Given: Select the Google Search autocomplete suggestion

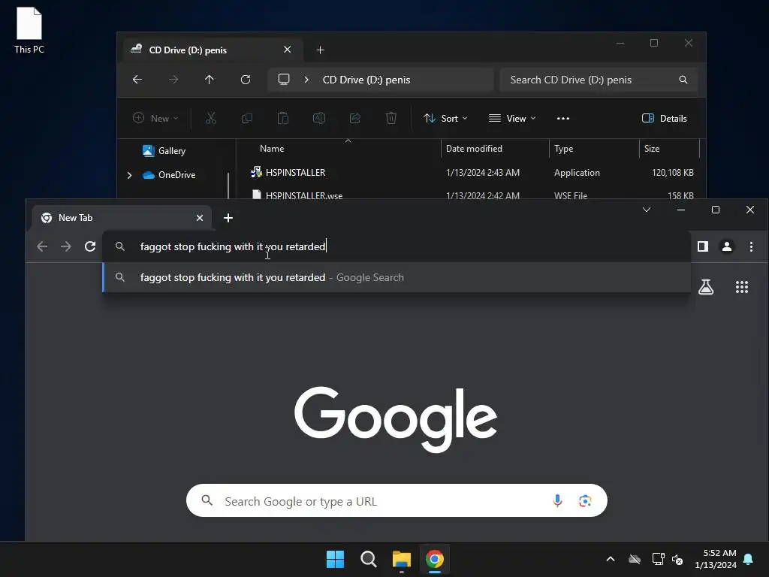Looking at the screenshot, I should pos(397,277).
